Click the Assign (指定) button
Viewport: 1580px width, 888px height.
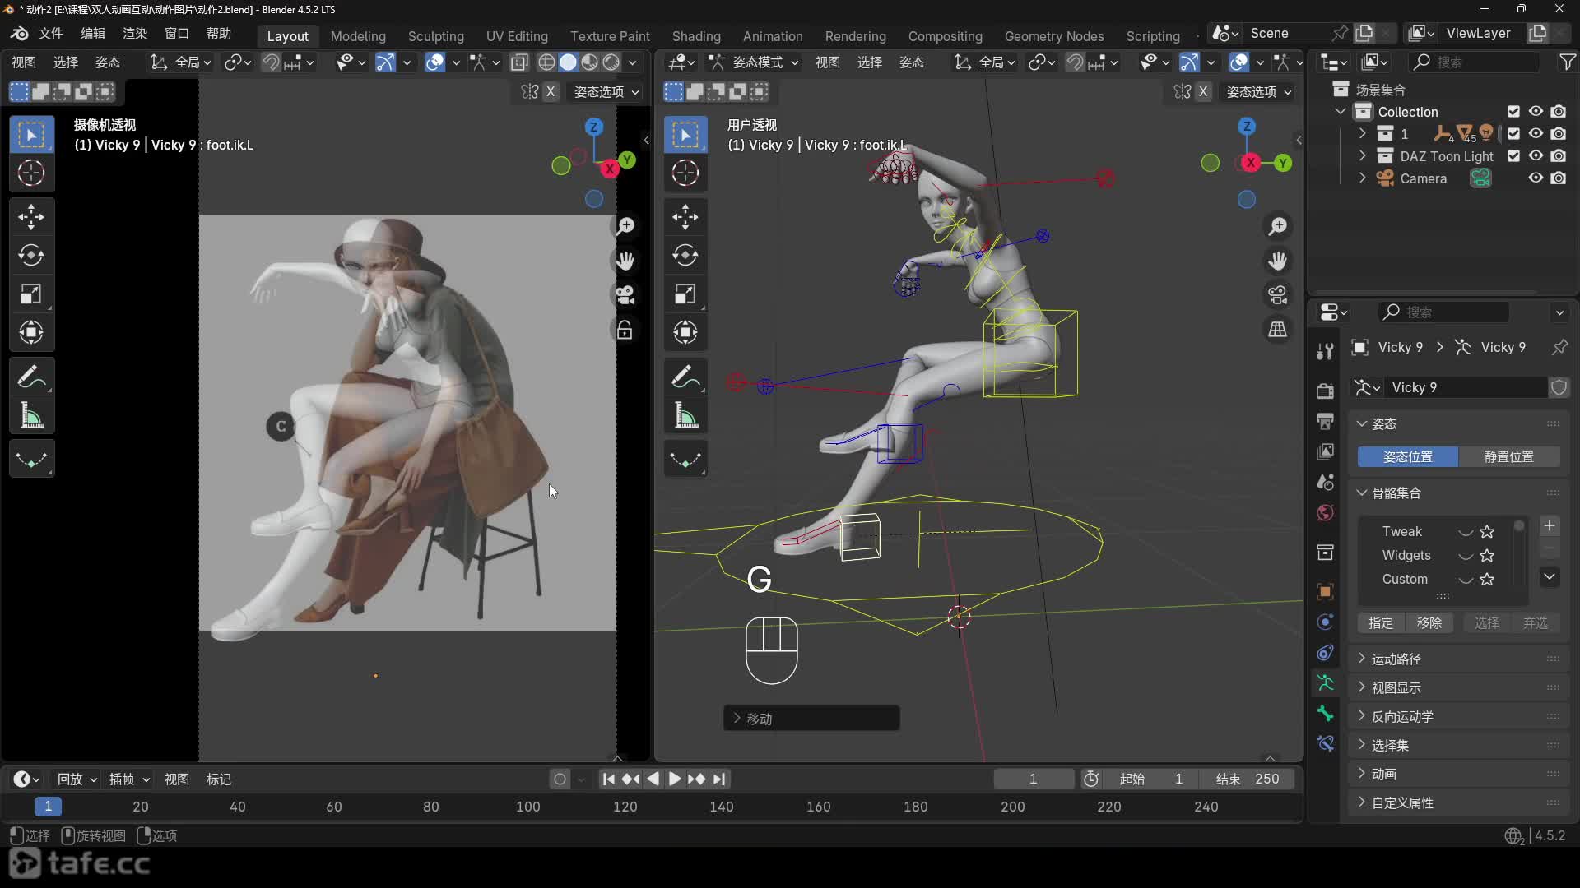point(1380,622)
